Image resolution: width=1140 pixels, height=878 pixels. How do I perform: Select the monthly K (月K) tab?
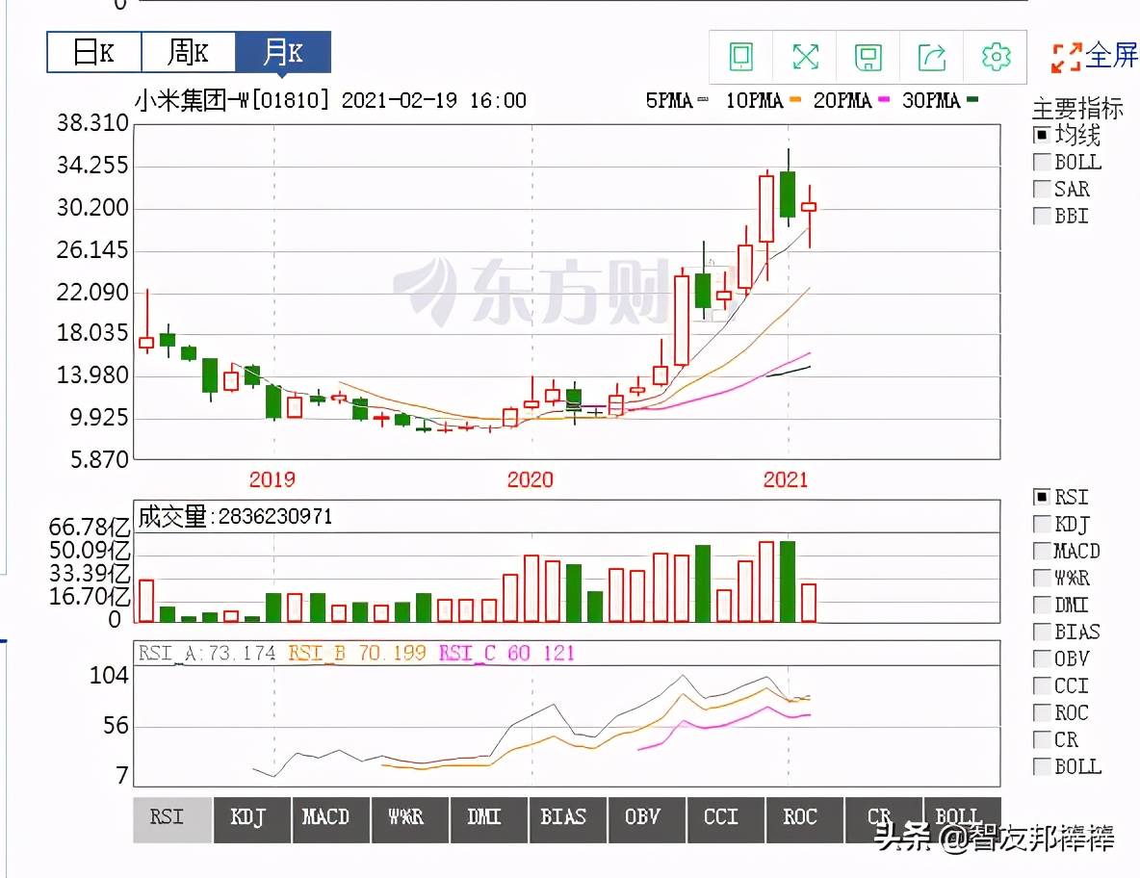pyautogui.click(x=283, y=52)
